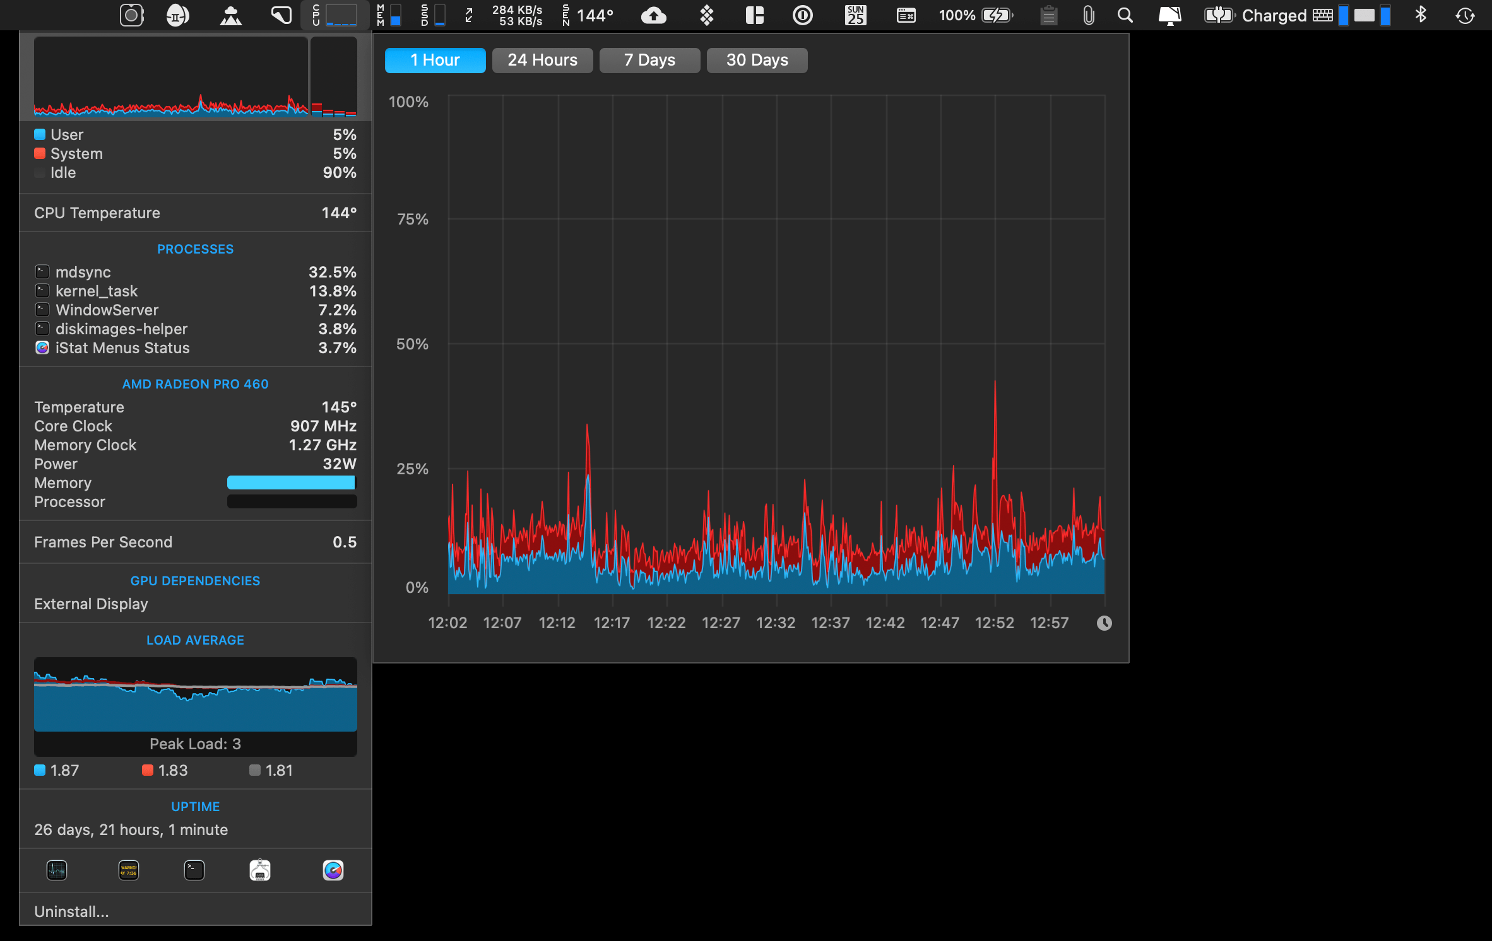Select the iStat Menus Status process row

point(196,348)
